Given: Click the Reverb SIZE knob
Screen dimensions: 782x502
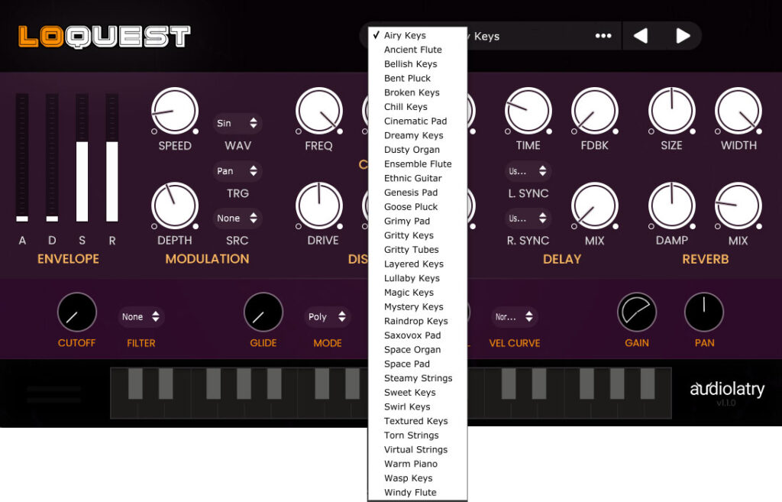Looking at the screenshot, I should point(672,111).
